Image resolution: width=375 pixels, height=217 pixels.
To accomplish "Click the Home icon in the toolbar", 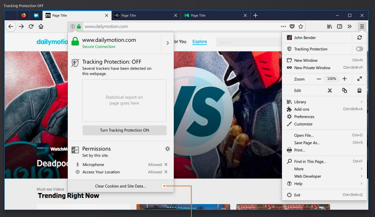I will [x=41, y=26].
